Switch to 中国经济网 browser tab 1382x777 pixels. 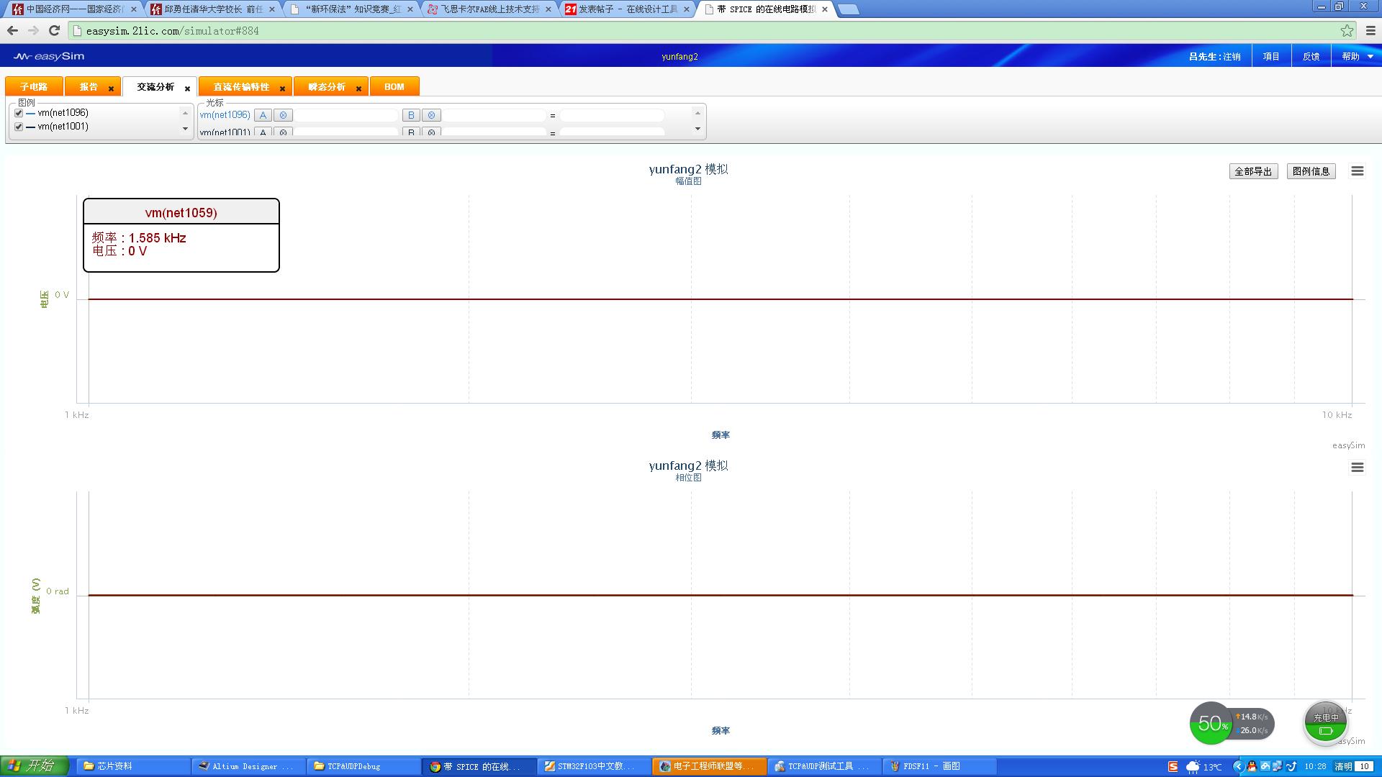(74, 9)
